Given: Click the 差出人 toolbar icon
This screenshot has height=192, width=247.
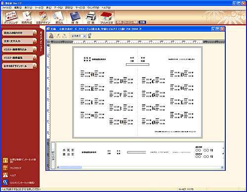Looking at the screenshot, I should 59,17.
